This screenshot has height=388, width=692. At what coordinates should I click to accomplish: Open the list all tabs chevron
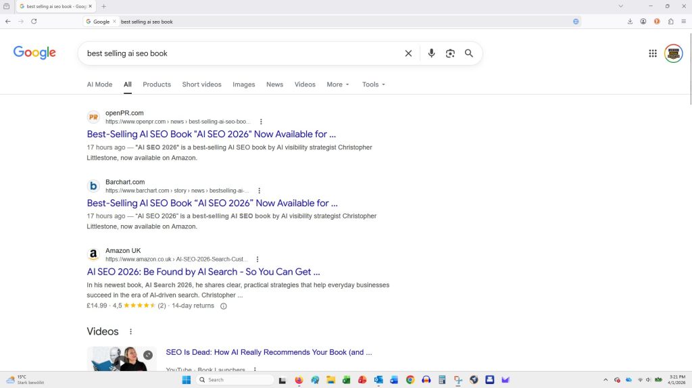tap(620, 6)
